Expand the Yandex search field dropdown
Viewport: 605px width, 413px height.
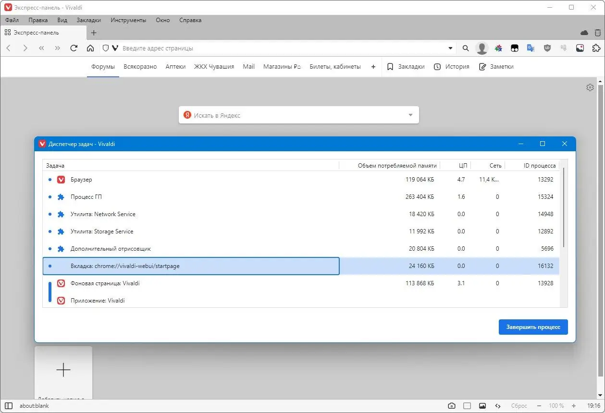(x=410, y=115)
